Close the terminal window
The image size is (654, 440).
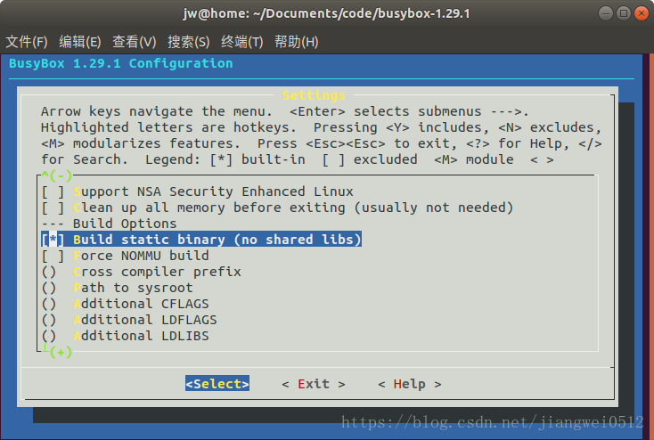642,13
